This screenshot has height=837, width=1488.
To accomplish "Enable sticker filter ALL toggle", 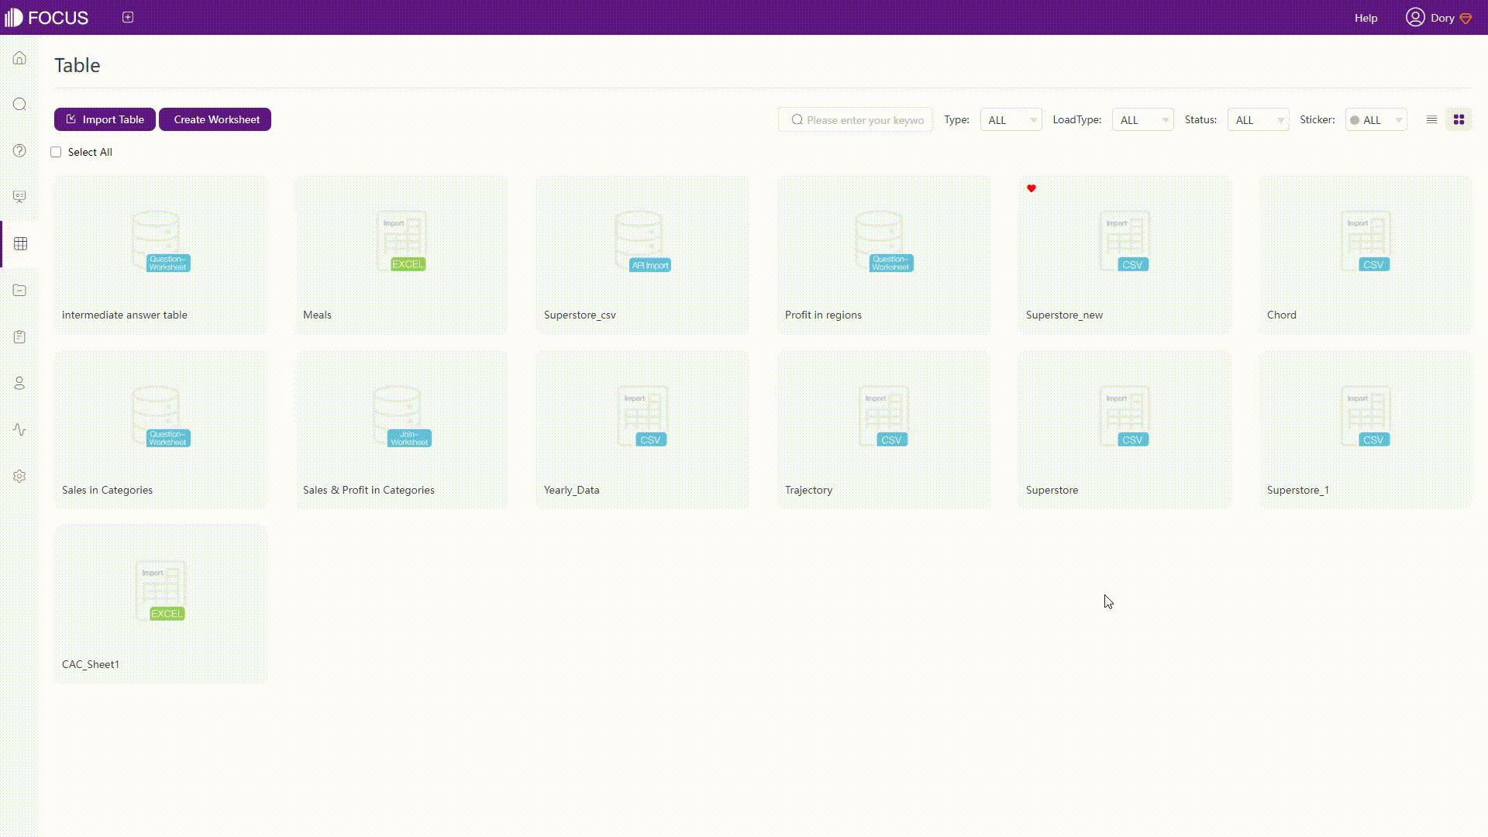I will (x=1376, y=119).
